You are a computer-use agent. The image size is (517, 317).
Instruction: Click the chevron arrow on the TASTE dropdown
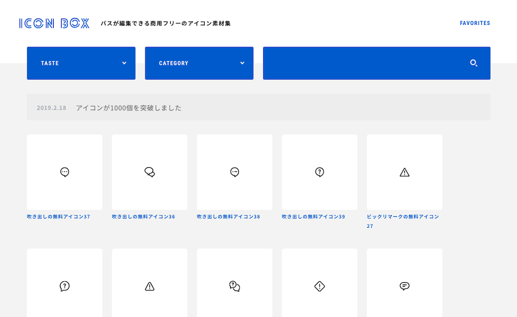point(124,63)
